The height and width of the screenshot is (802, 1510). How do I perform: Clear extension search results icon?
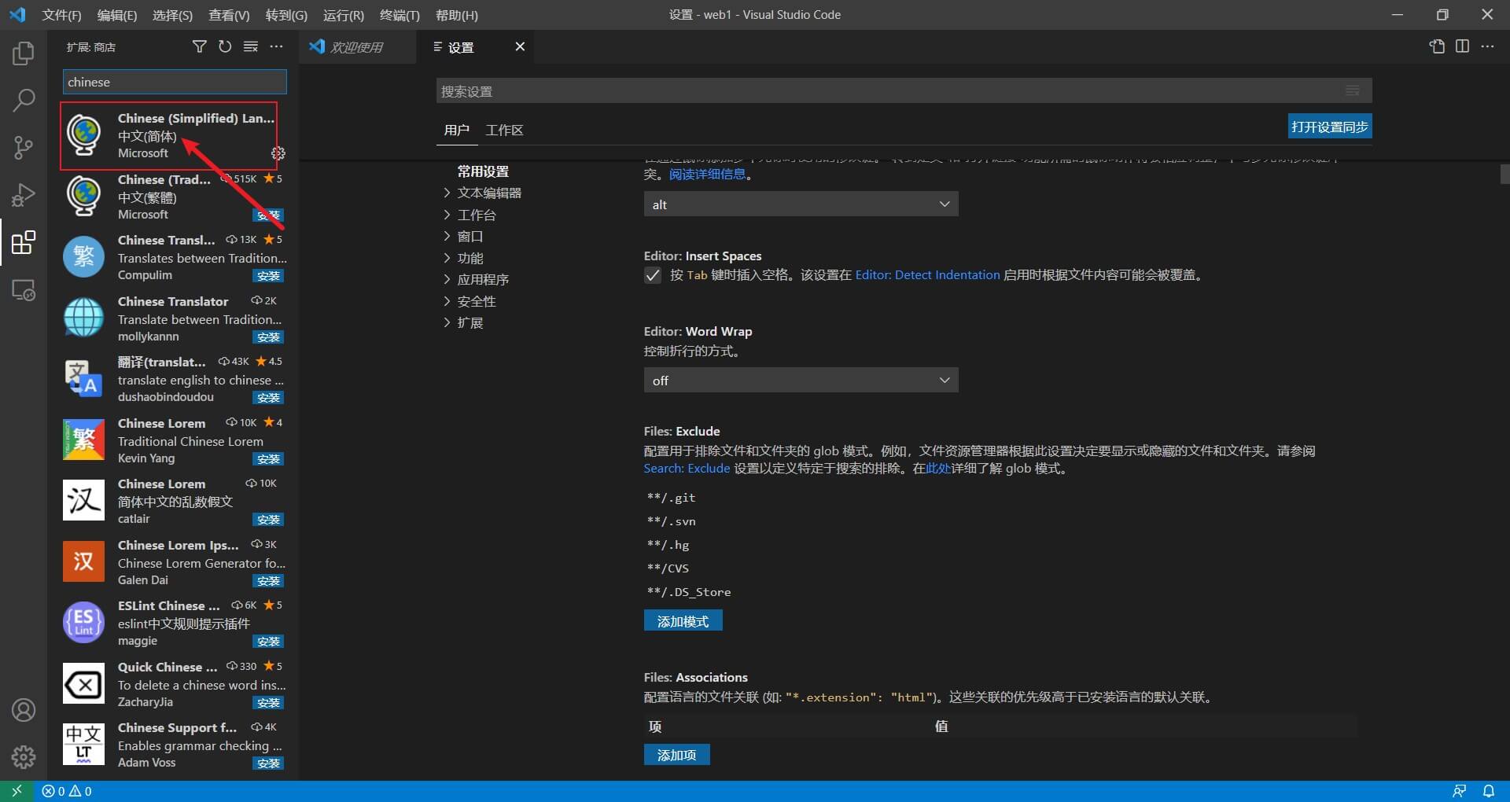251,47
